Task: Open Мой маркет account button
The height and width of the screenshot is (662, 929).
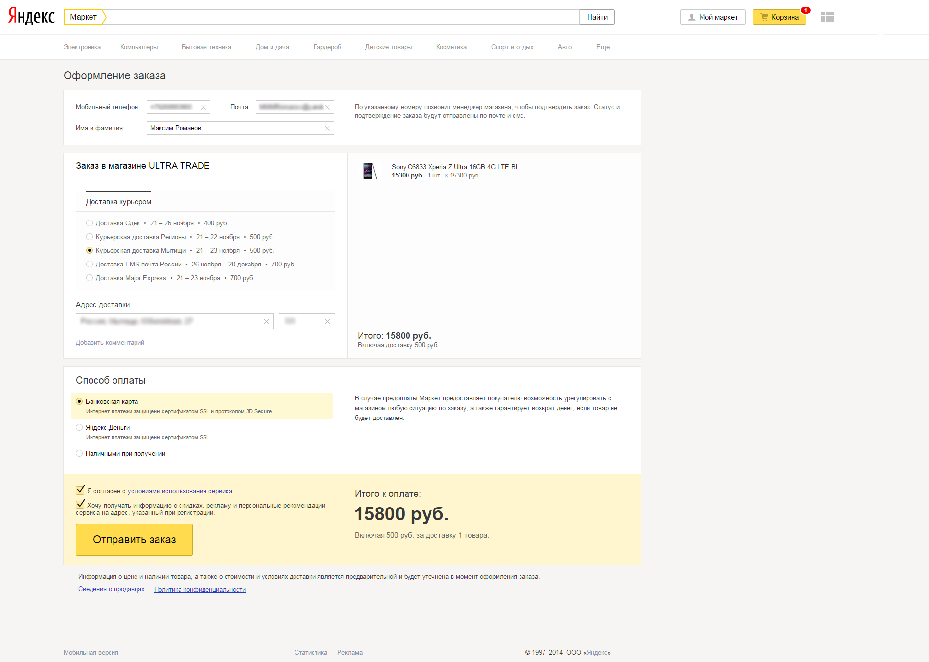Action: click(x=713, y=17)
